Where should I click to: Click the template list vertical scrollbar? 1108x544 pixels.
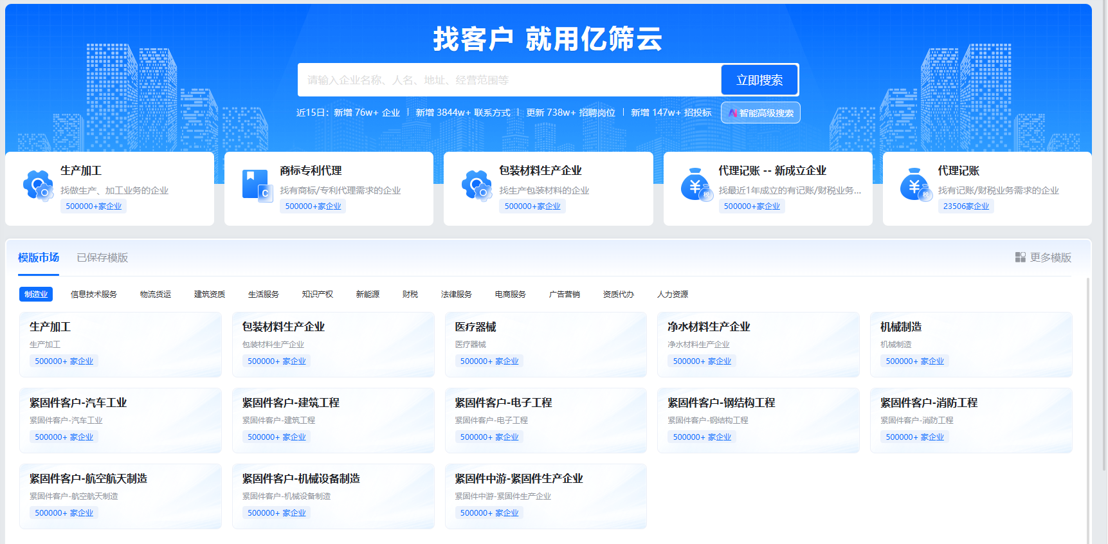1088,410
